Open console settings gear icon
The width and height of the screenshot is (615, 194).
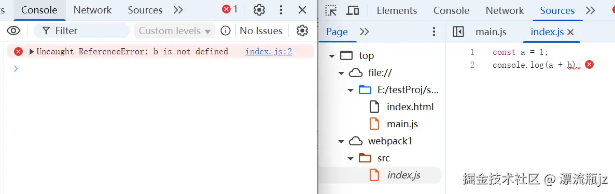[x=302, y=31]
